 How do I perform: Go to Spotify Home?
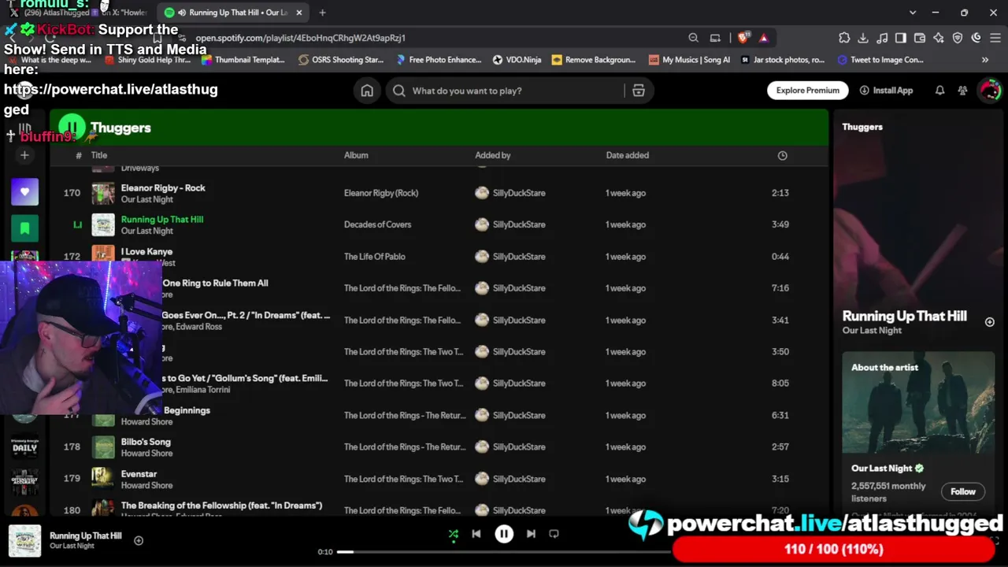[367, 91]
